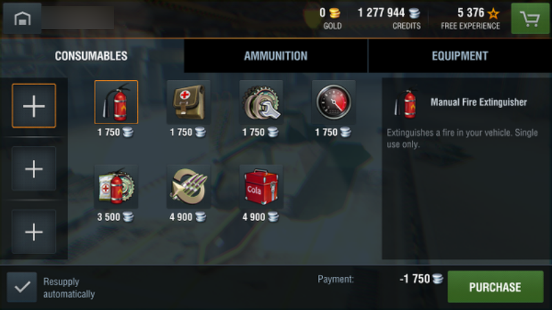Switch to the Ammunition tab
Image resolution: width=552 pixels, height=310 pixels.
coord(275,56)
